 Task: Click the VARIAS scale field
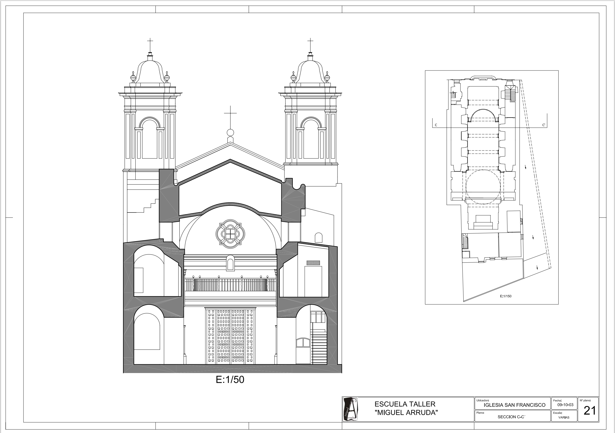coord(564,418)
